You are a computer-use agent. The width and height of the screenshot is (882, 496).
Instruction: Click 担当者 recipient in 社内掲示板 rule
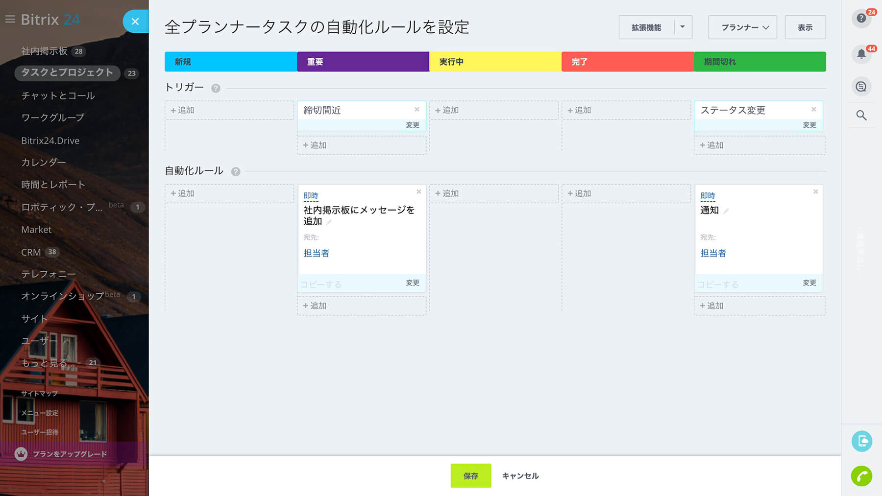(317, 253)
